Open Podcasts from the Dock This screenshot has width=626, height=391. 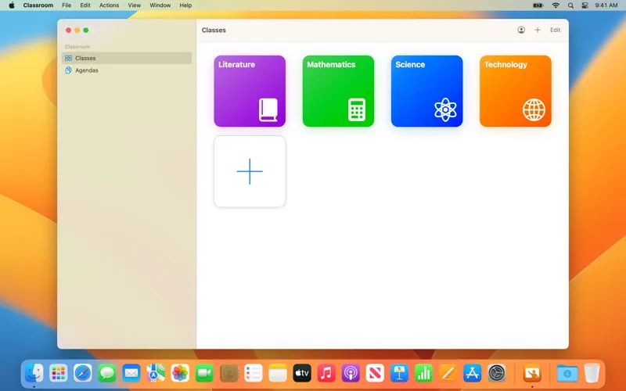click(x=351, y=374)
